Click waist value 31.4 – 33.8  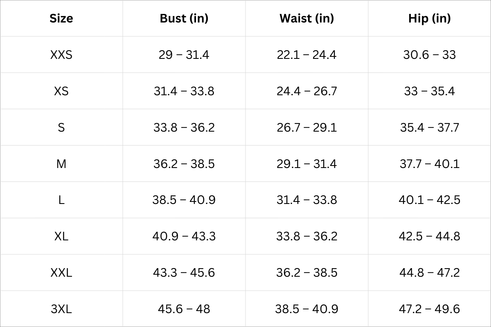click(307, 200)
